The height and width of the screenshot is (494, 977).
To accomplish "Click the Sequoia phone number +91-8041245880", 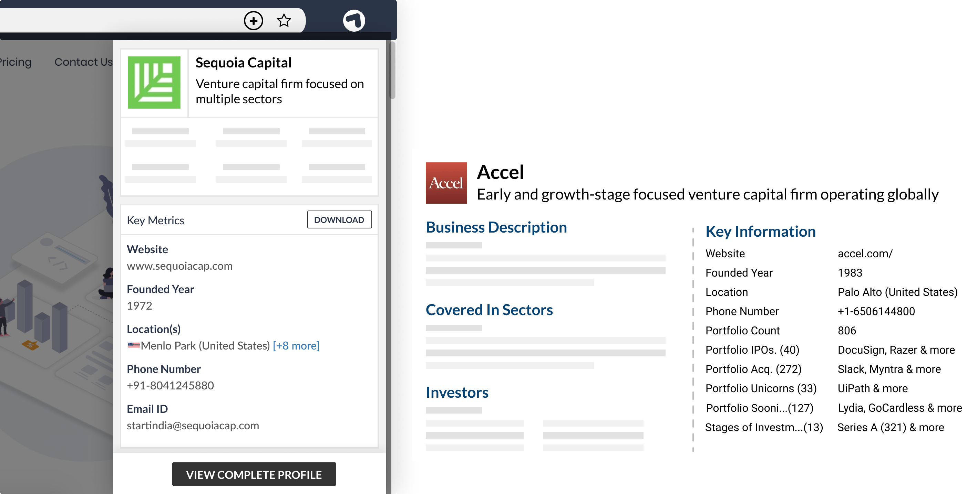I will click(x=170, y=385).
